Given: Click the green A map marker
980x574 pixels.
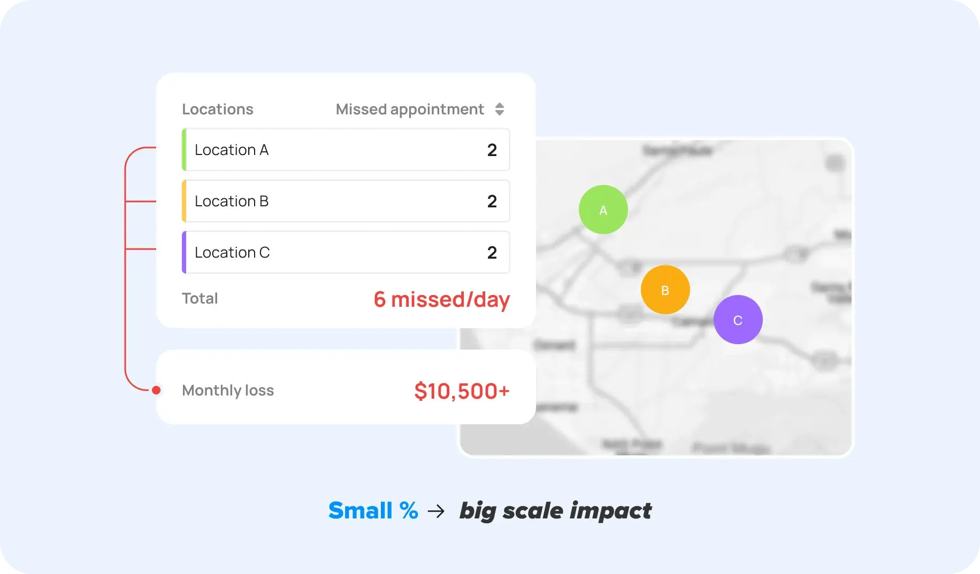Looking at the screenshot, I should click(x=603, y=210).
